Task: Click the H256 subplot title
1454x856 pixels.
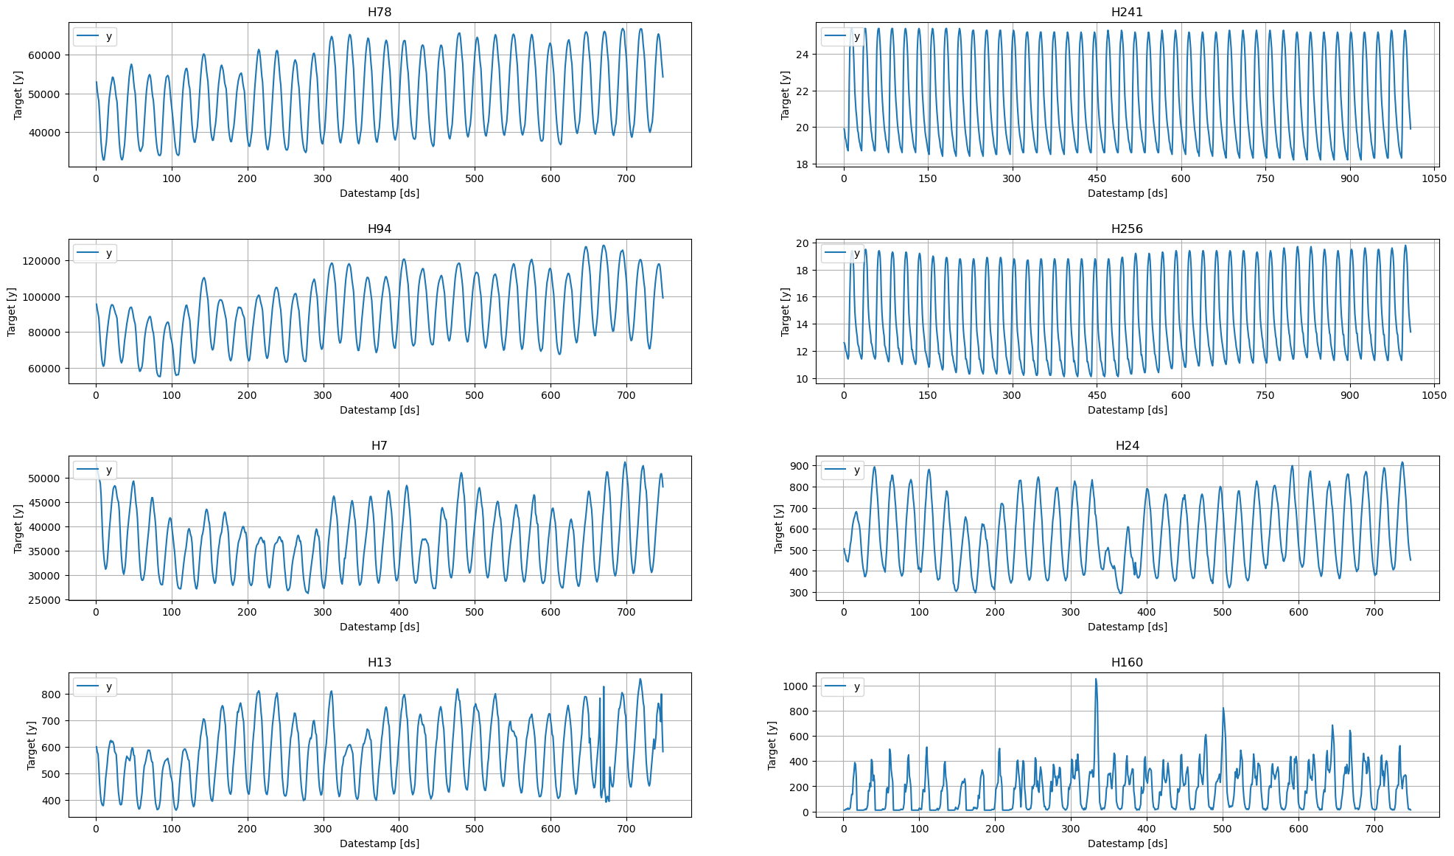Action: click(x=1127, y=229)
